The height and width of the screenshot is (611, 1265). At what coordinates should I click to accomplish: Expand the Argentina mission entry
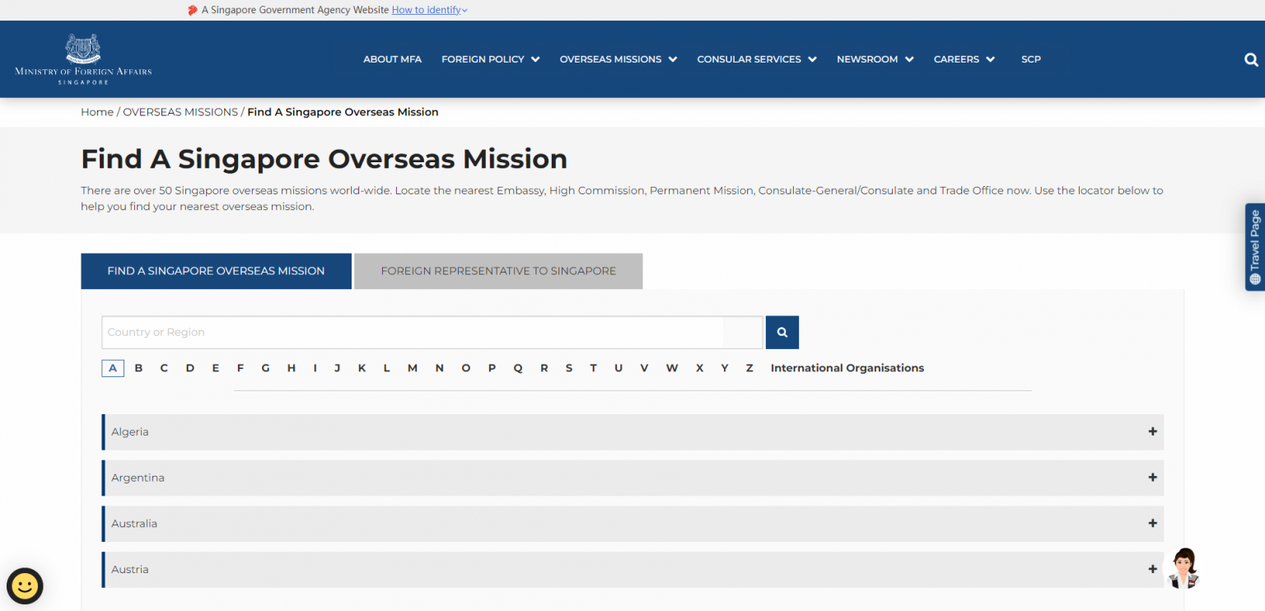[1152, 478]
